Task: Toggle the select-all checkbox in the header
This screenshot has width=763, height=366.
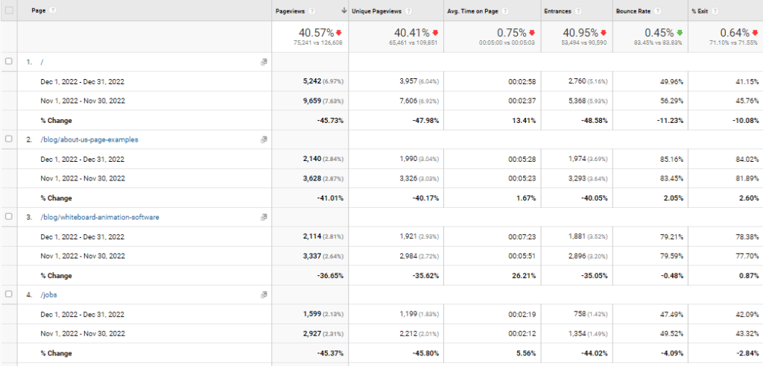Action: pos(8,10)
